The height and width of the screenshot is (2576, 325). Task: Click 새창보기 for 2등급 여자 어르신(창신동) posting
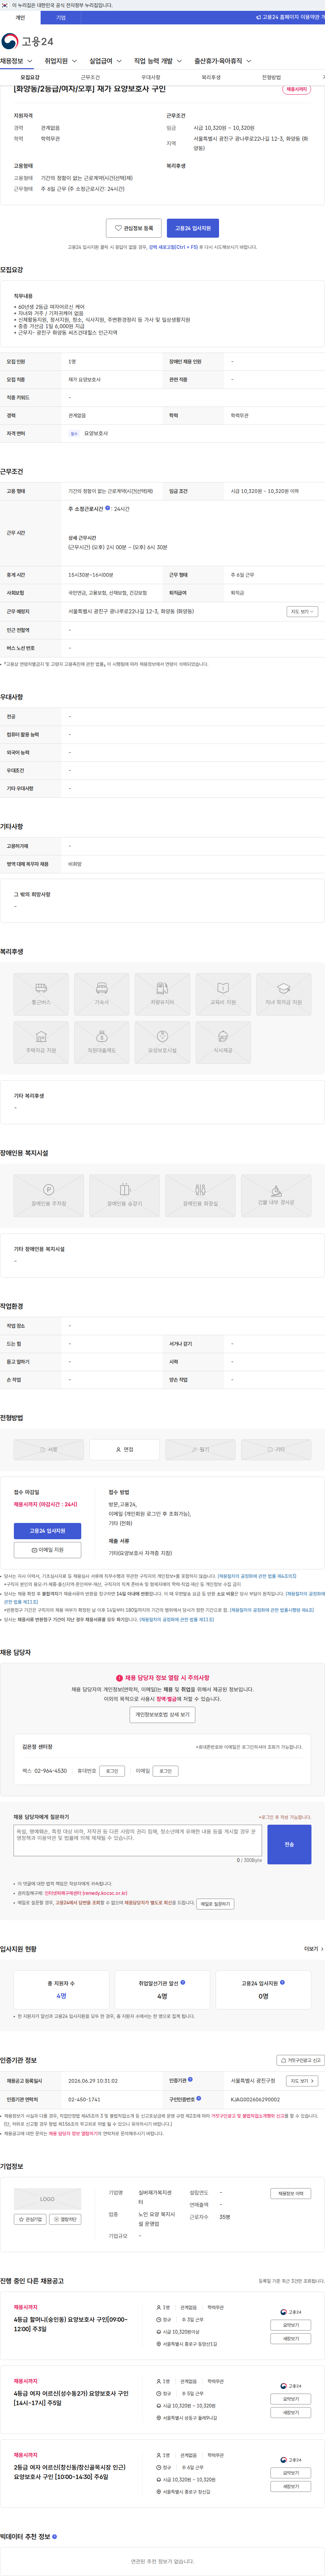[x=291, y=2486]
